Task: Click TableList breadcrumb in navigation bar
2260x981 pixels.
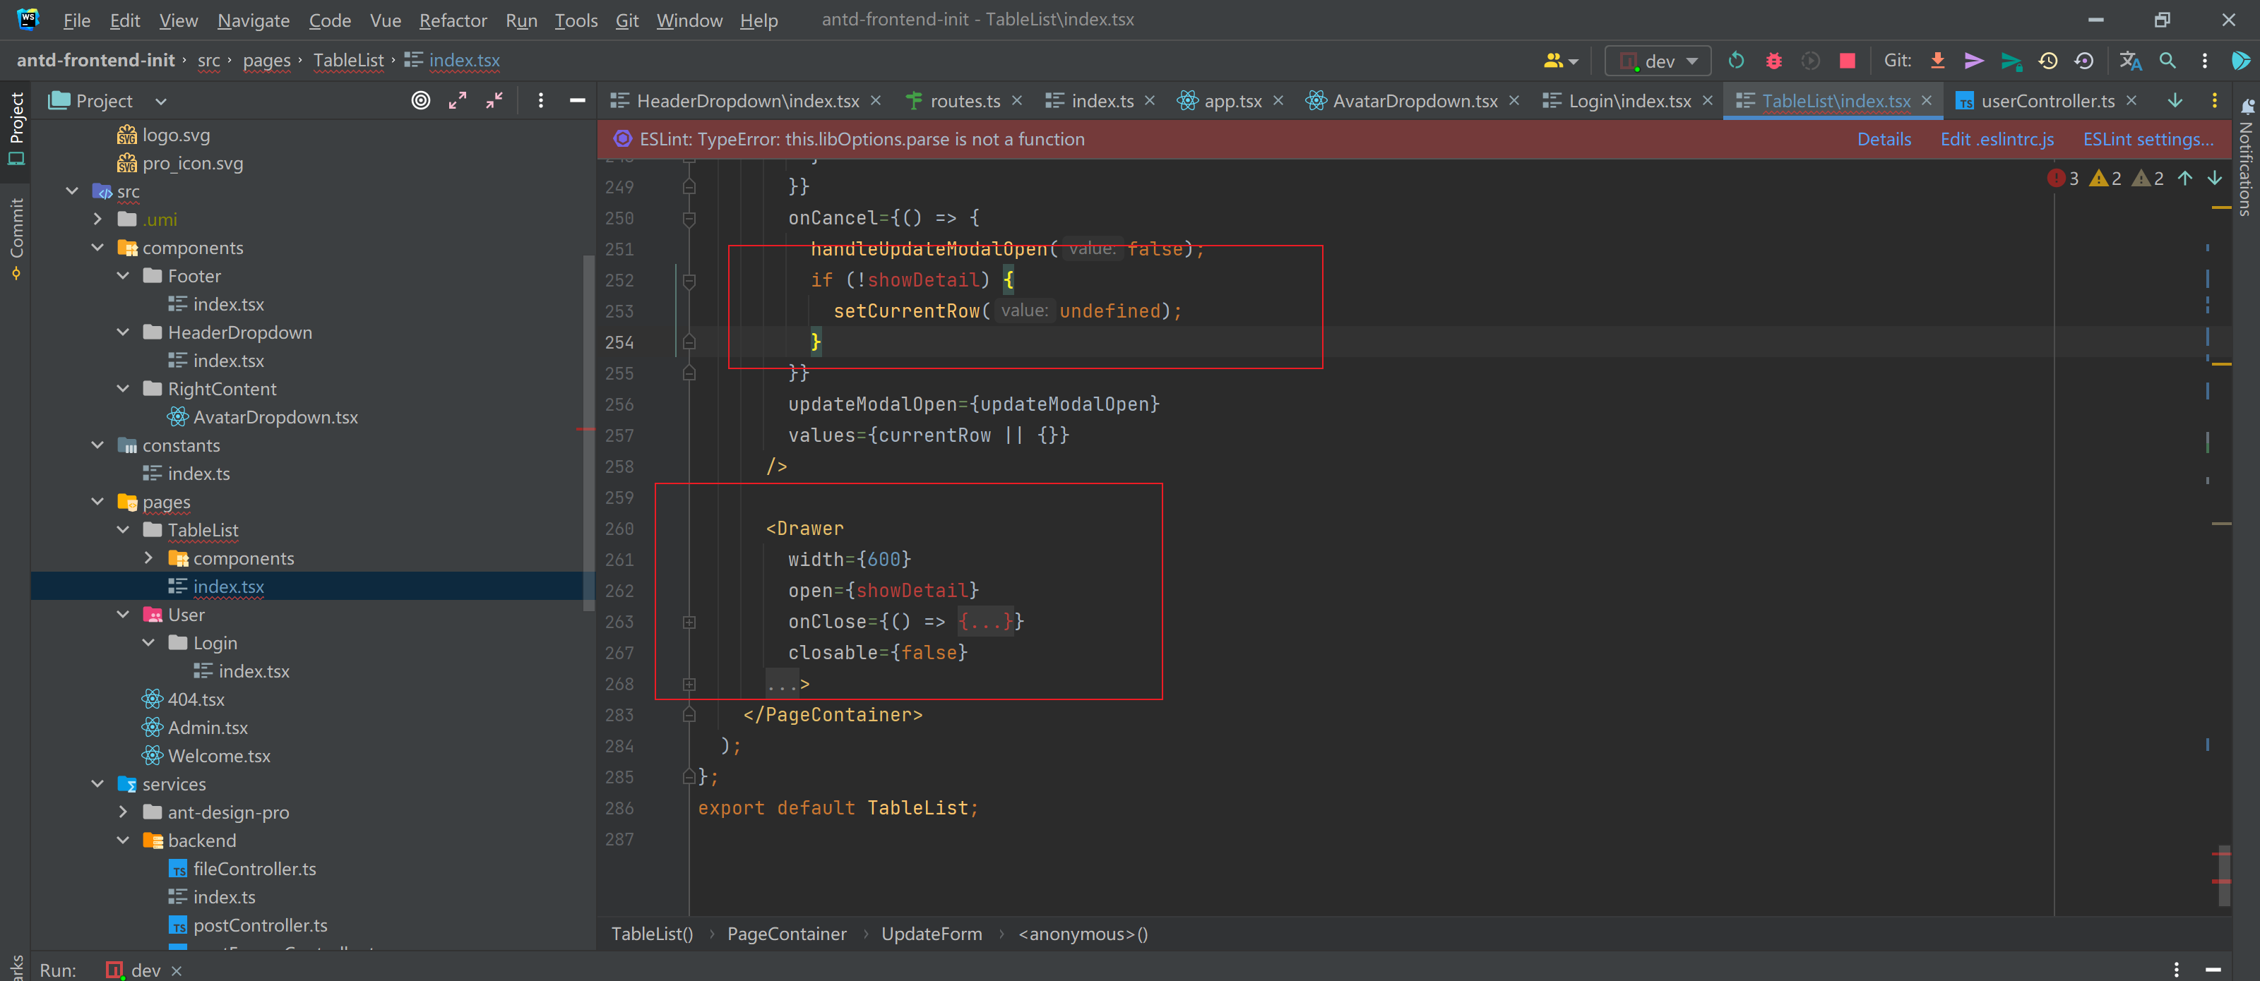Action: click(x=348, y=61)
